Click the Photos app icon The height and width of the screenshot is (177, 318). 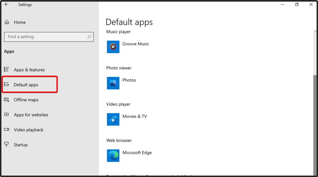click(x=113, y=83)
